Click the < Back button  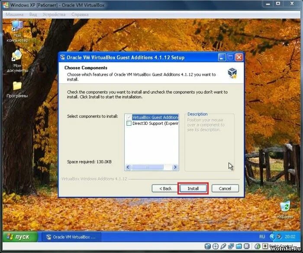(165, 188)
